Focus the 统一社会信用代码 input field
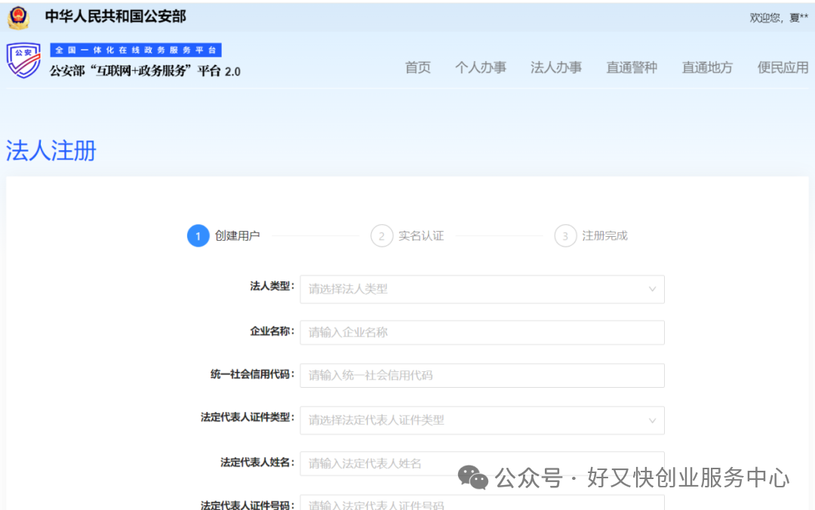 click(x=481, y=376)
